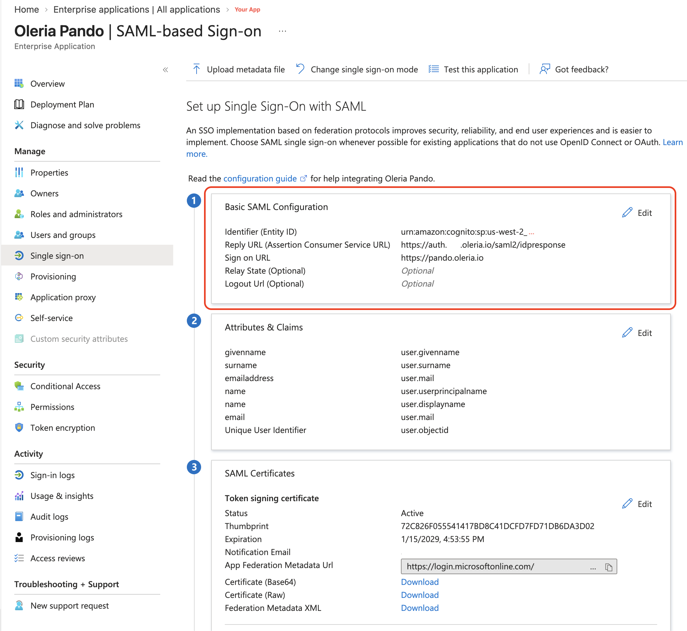Click Got feedback?

(574, 69)
